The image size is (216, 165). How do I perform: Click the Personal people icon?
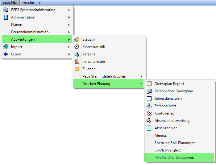pyautogui.click(x=77, y=54)
